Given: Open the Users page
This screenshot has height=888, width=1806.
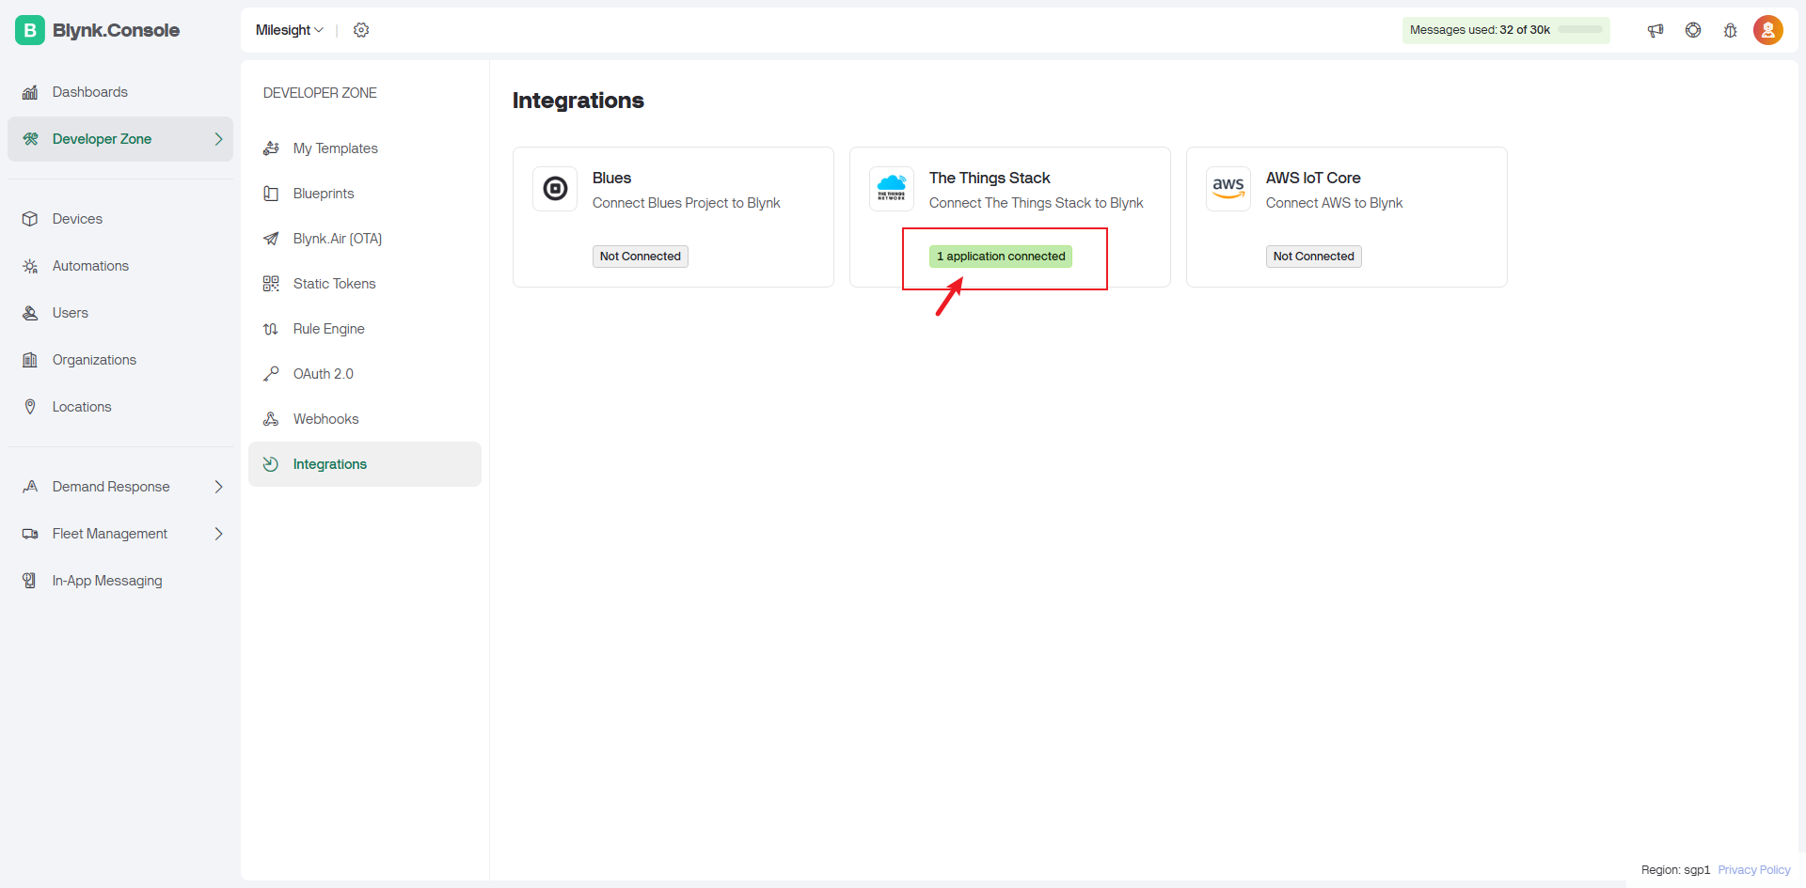Looking at the screenshot, I should point(120,313).
